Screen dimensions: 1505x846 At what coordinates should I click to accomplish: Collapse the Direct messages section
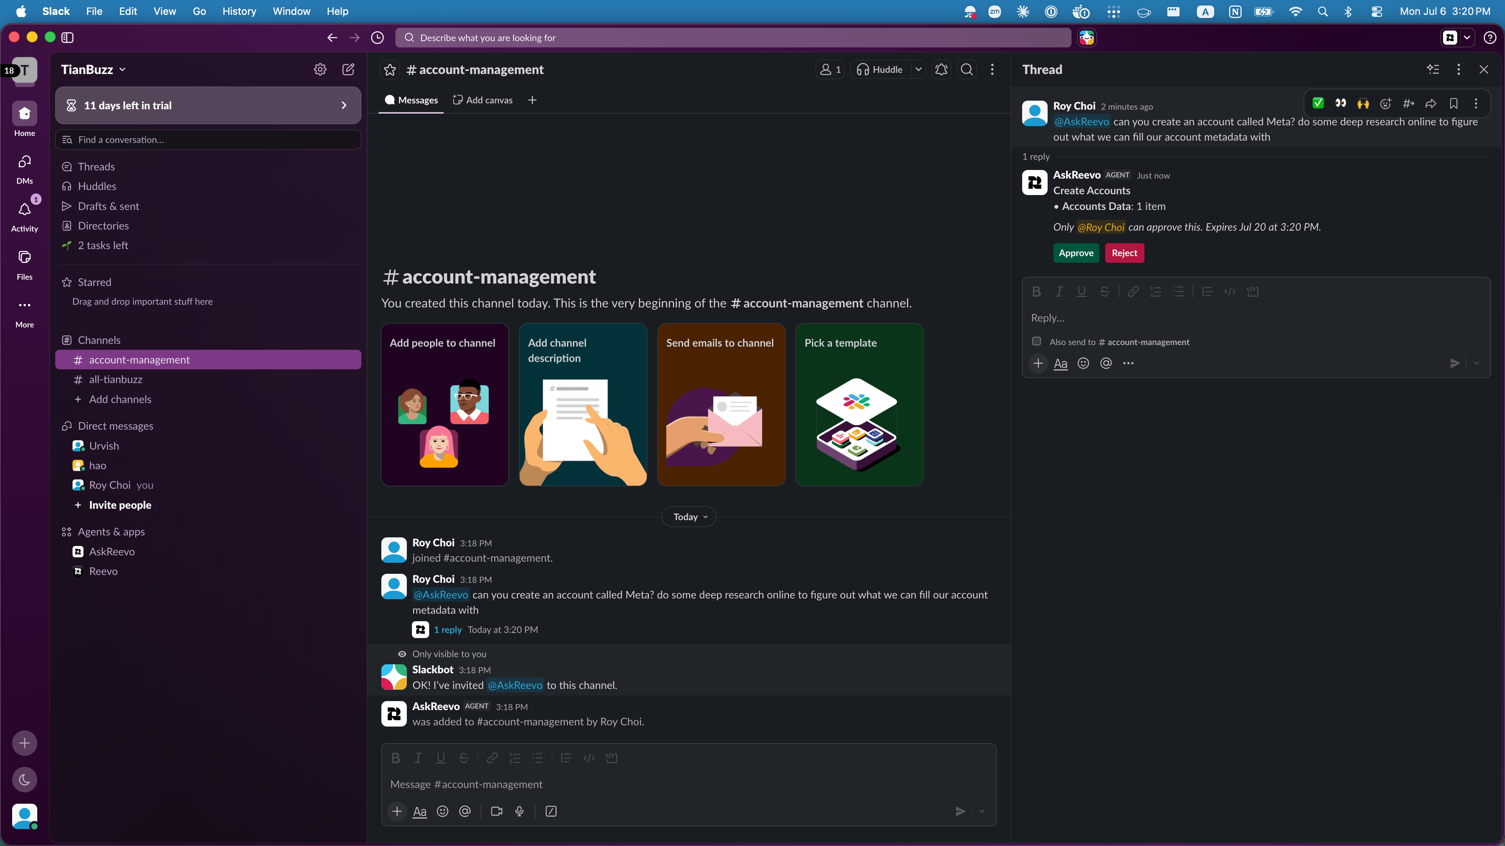[115, 426]
